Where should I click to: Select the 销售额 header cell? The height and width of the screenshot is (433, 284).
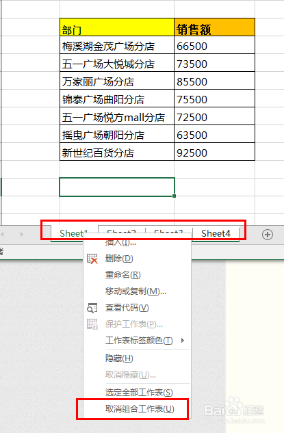tap(214, 27)
